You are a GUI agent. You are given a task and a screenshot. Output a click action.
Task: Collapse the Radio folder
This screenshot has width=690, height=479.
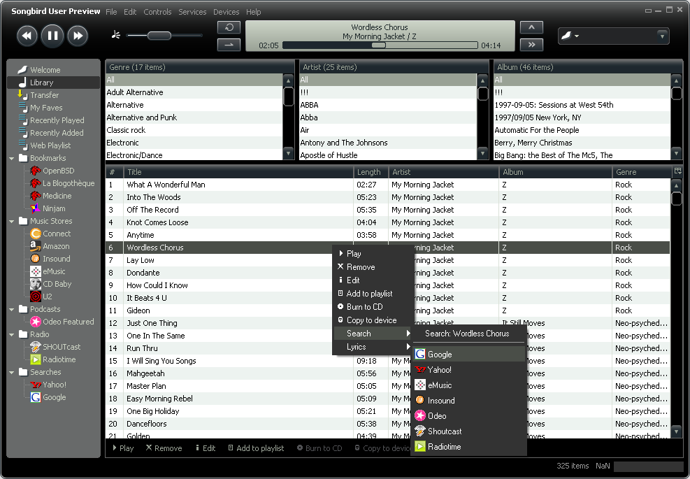(x=11, y=334)
